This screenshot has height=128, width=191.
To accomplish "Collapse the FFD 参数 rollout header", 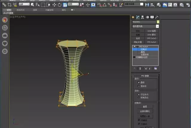I will pos(145,76).
